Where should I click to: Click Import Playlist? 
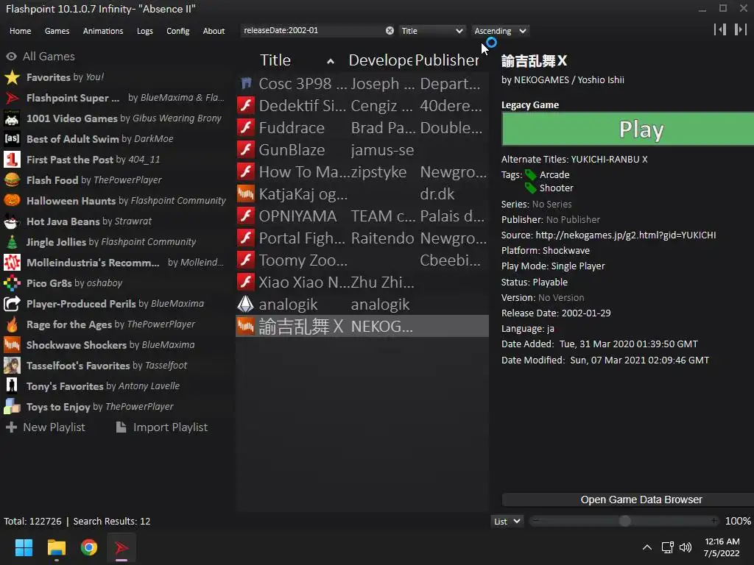click(x=163, y=427)
